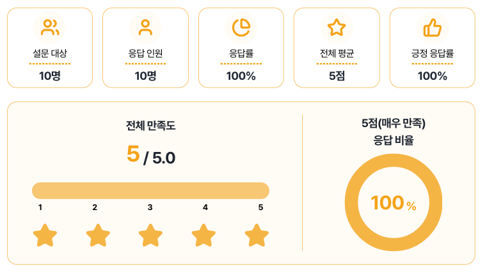Open the 설문 대상 10명 card
This screenshot has width=487, height=272.
50,48
